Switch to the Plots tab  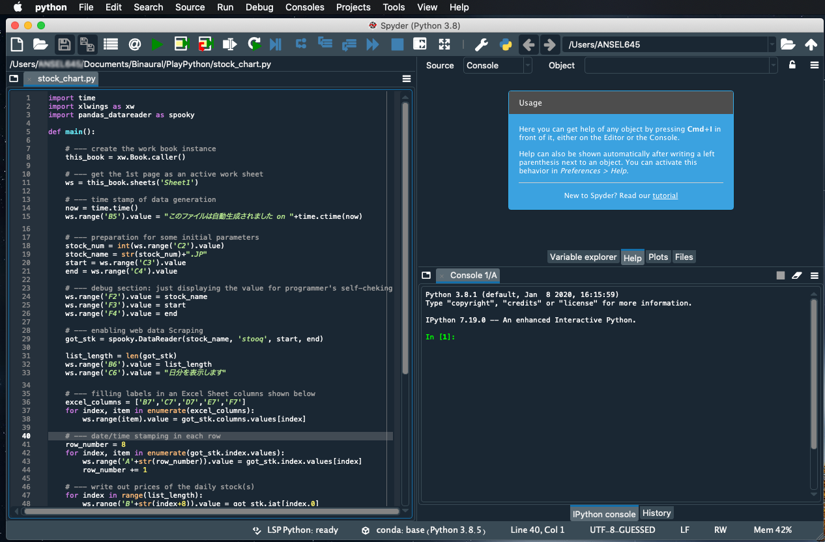click(658, 257)
